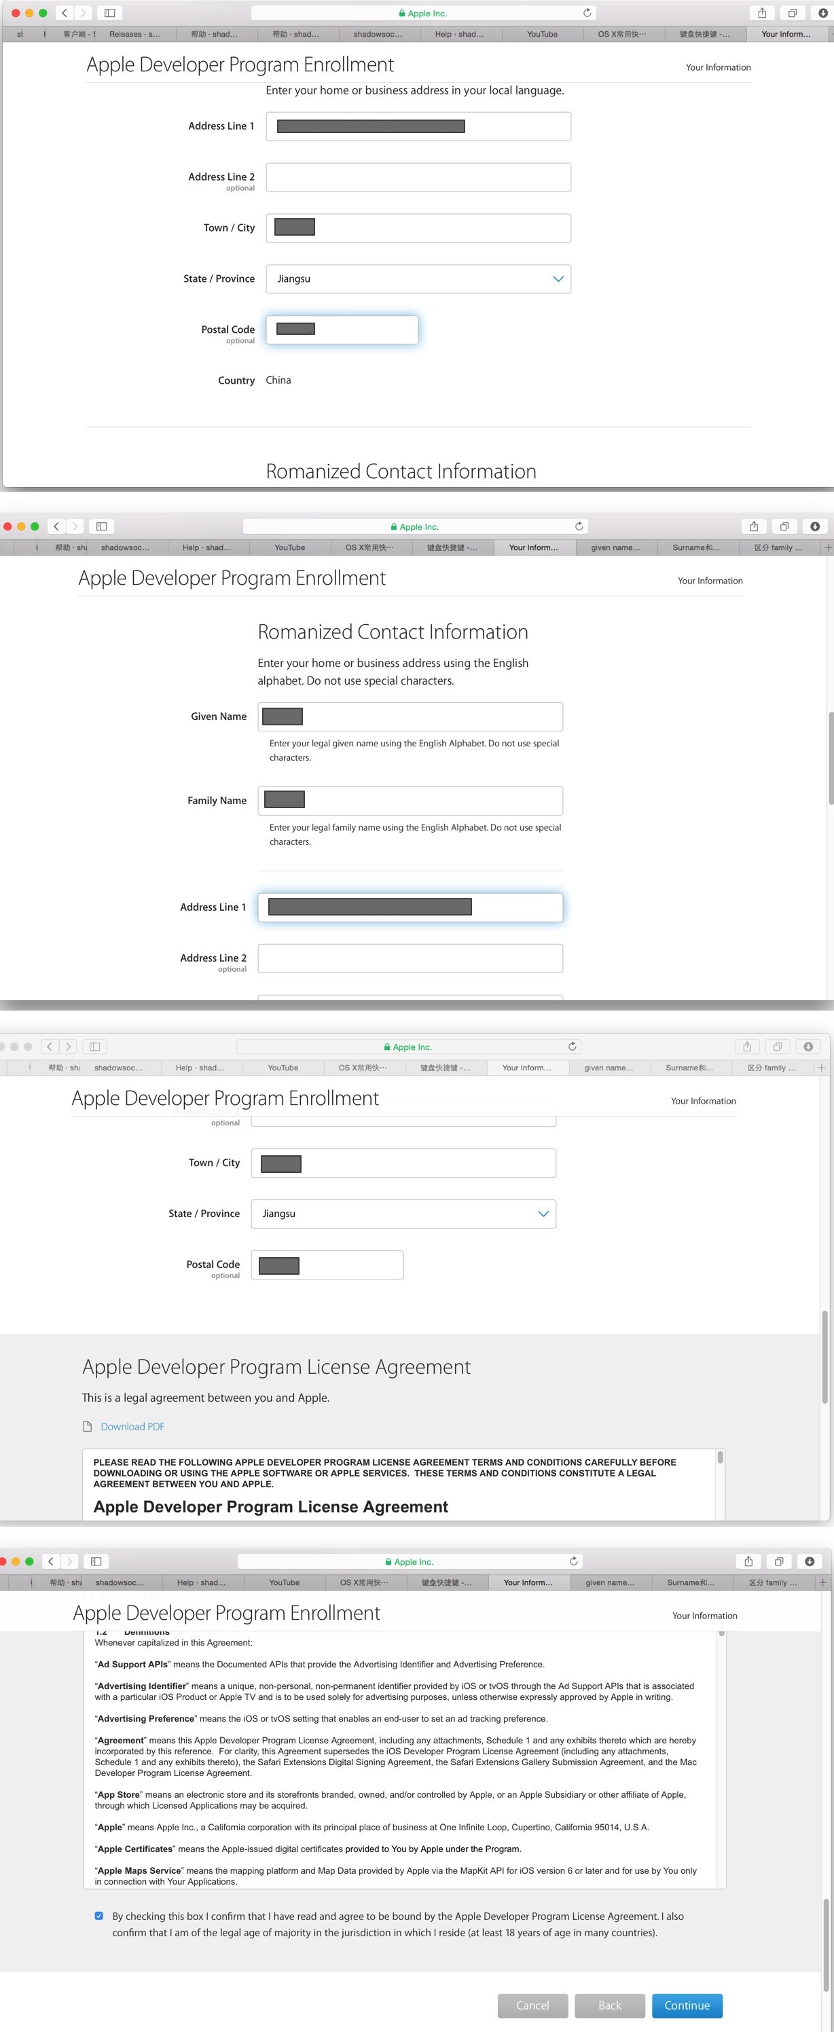834x2032 pixels.
Task: Toggle sidebar icon in the Country China window
Action: [x=109, y=13]
